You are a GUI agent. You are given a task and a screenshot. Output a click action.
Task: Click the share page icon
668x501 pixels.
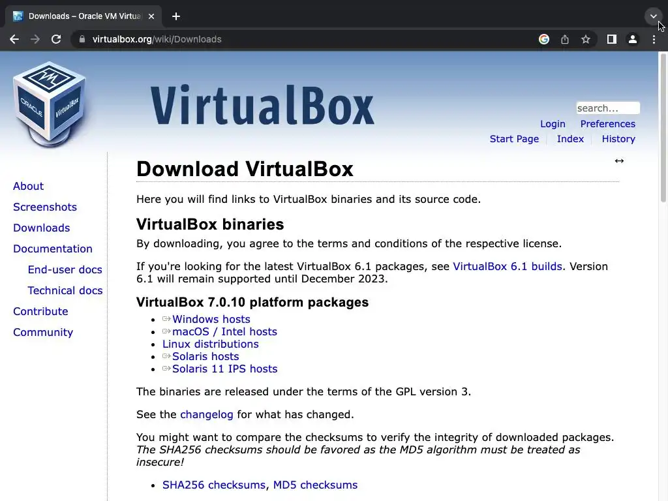[x=565, y=39]
